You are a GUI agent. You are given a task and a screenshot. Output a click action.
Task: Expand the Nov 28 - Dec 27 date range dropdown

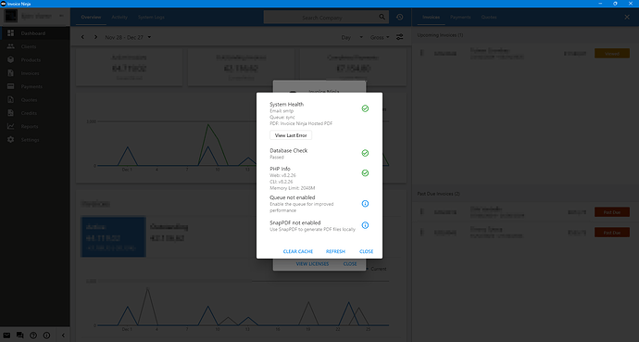(x=128, y=37)
